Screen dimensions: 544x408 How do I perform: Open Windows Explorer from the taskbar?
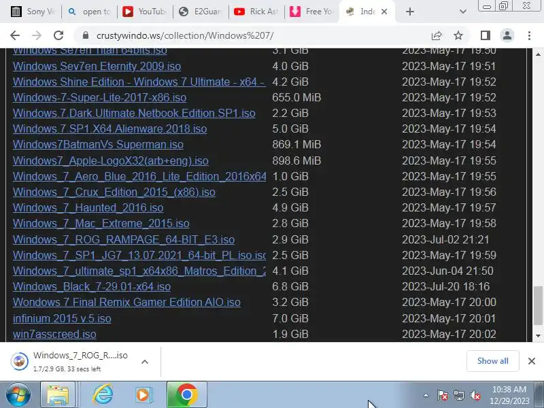[58, 394]
